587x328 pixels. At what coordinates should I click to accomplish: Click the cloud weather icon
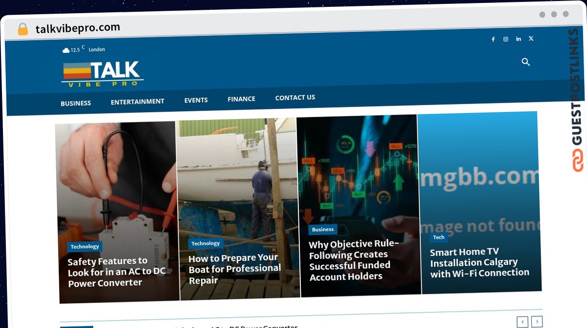pos(66,50)
